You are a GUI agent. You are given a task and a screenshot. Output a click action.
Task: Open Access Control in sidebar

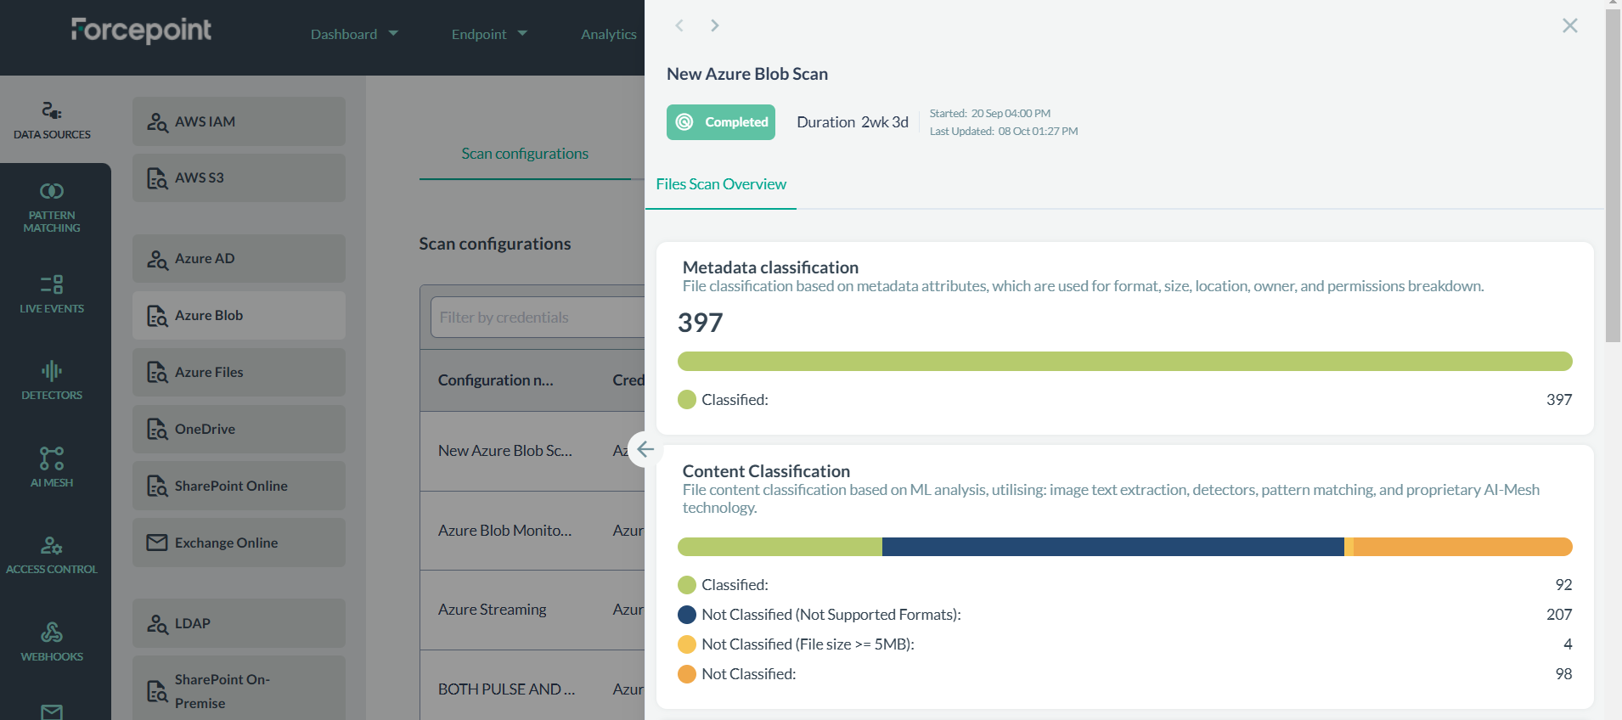click(x=52, y=554)
